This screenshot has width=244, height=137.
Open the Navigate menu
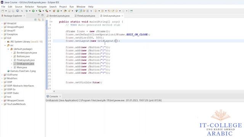tap(42, 7)
